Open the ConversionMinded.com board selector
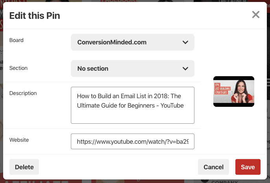Image resolution: width=270 pixels, height=183 pixels. pyautogui.click(x=133, y=42)
